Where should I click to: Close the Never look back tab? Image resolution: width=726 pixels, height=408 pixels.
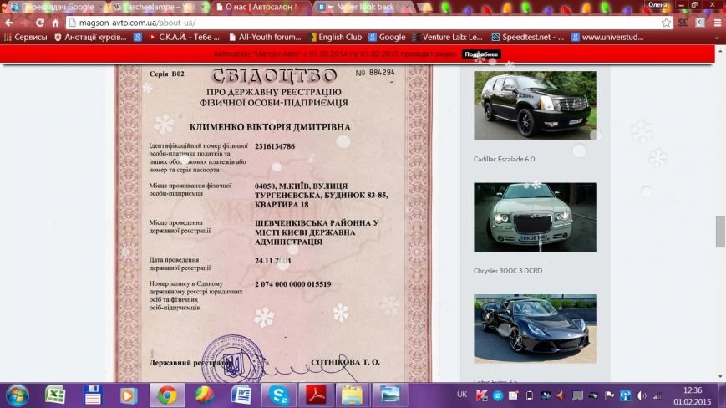(406, 7)
